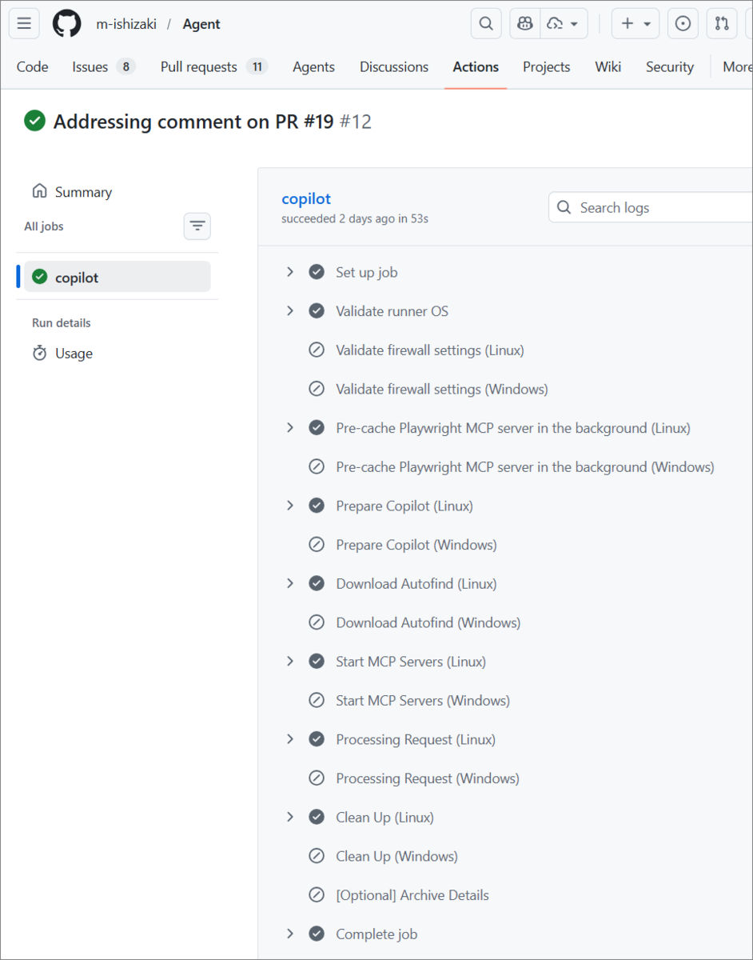
Task: Open the plus create-new dropdown
Action: click(635, 24)
